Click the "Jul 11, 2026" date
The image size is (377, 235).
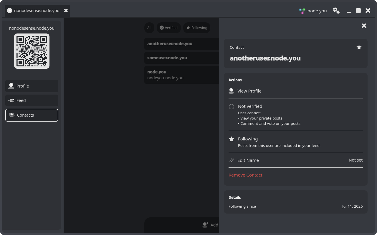352,207
